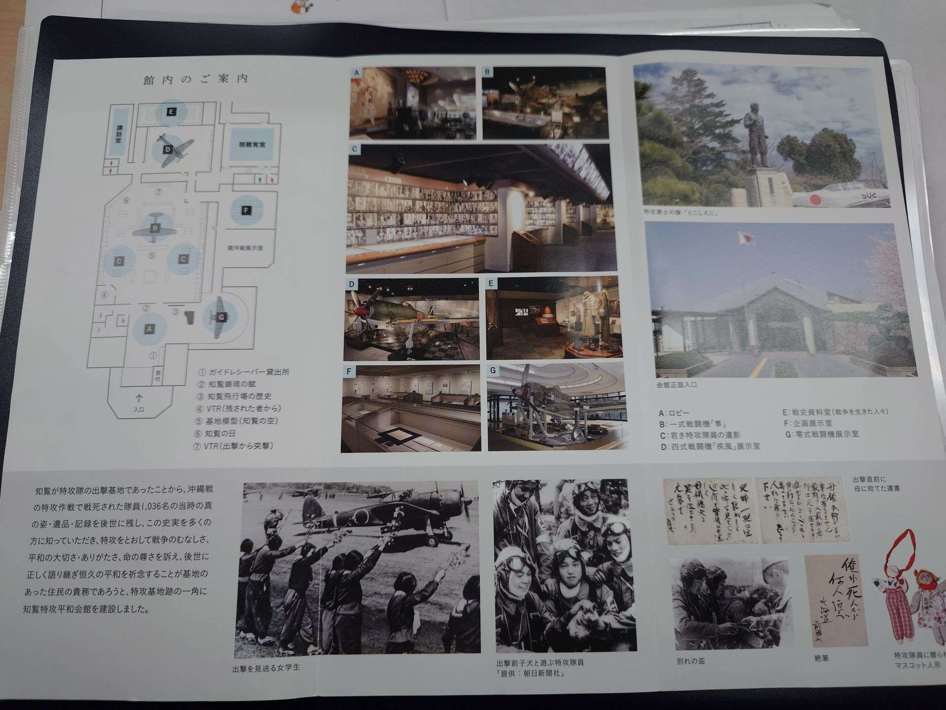Image resolution: width=946 pixels, height=710 pixels.
Task: Open photo C of pilots' portraits wall
Action: point(481,209)
